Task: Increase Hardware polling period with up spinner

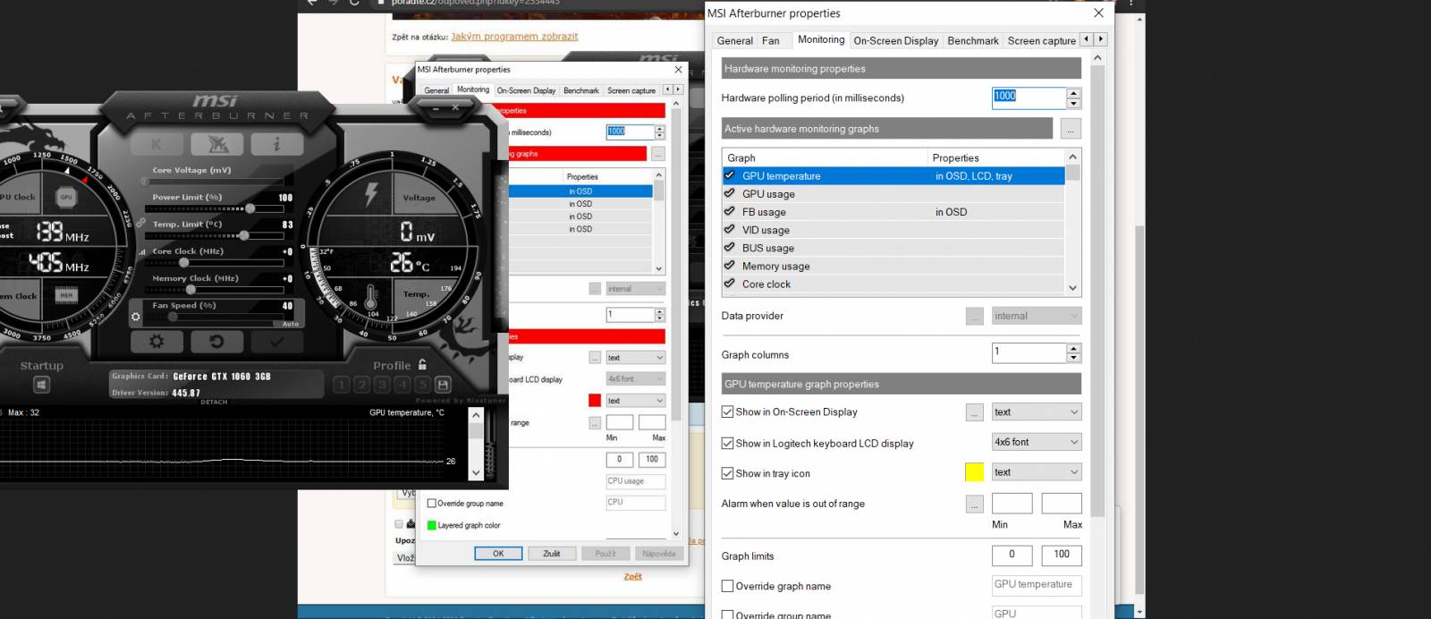Action: tap(1074, 93)
